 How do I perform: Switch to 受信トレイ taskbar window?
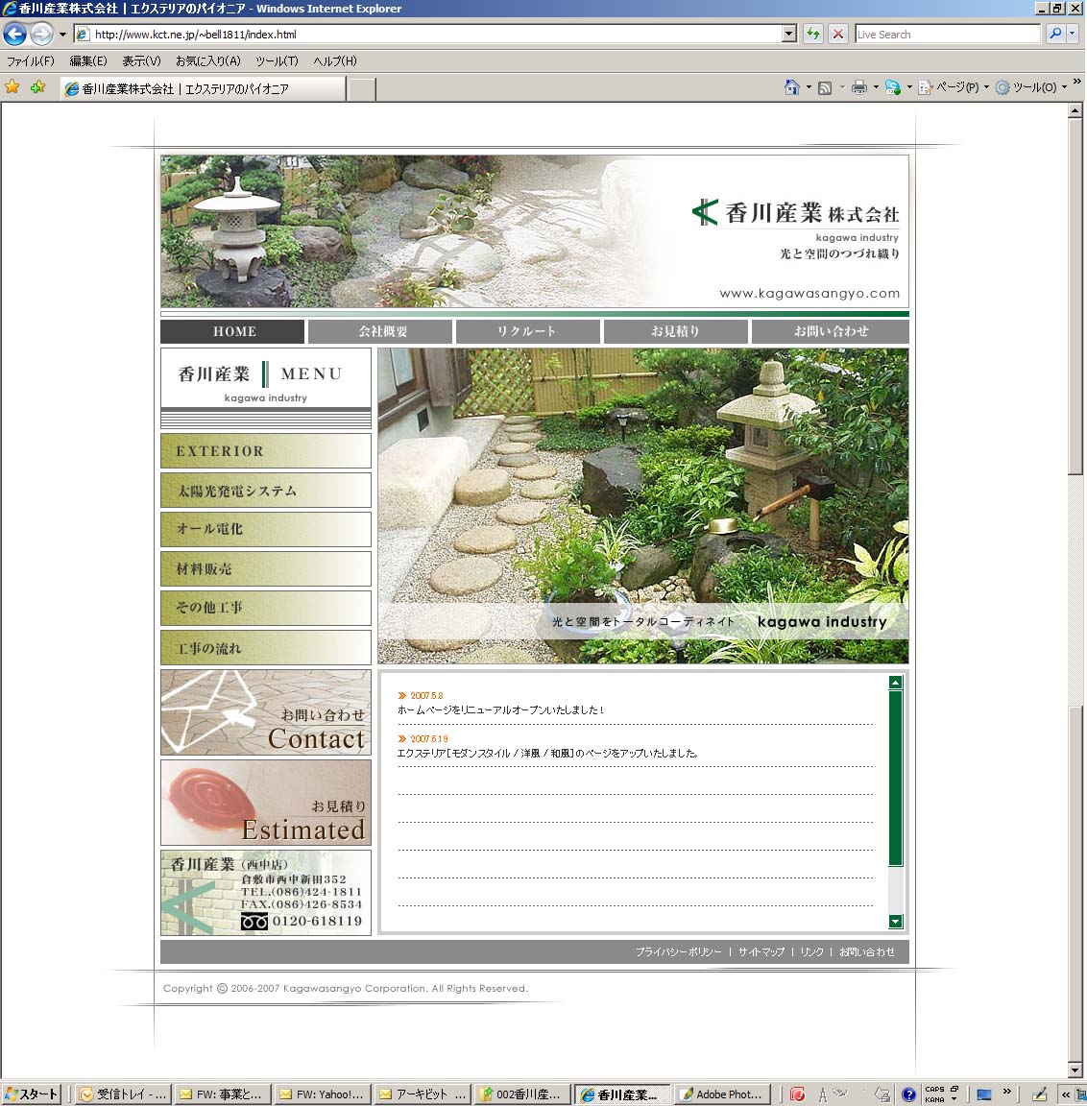point(123,1094)
